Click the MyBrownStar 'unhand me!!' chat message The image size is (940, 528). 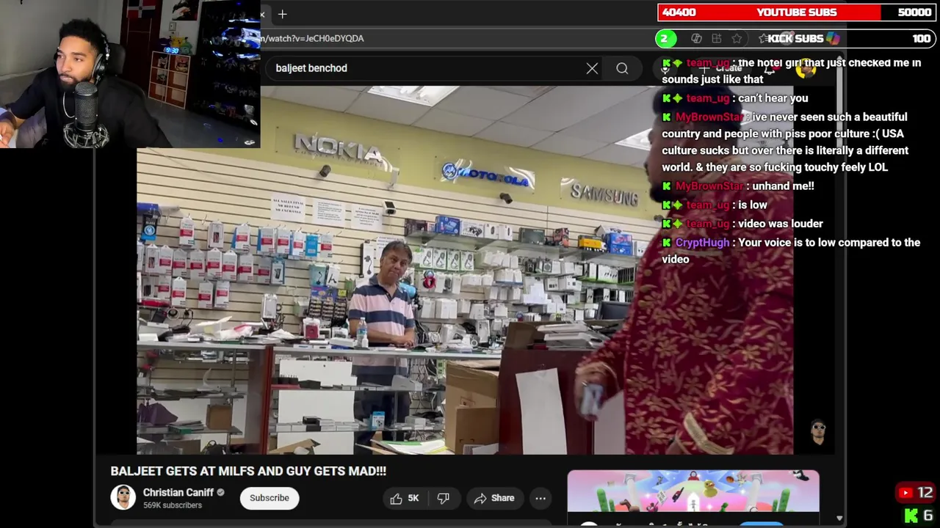click(x=738, y=186)
